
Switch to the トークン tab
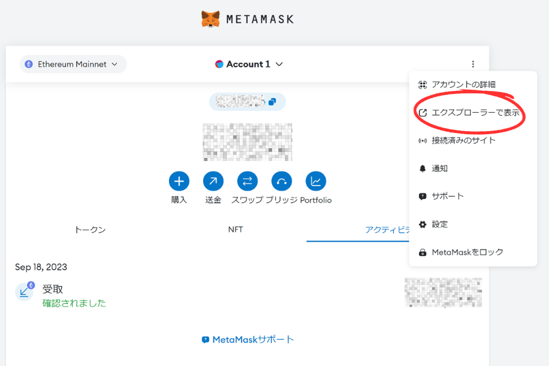point(90,229)
